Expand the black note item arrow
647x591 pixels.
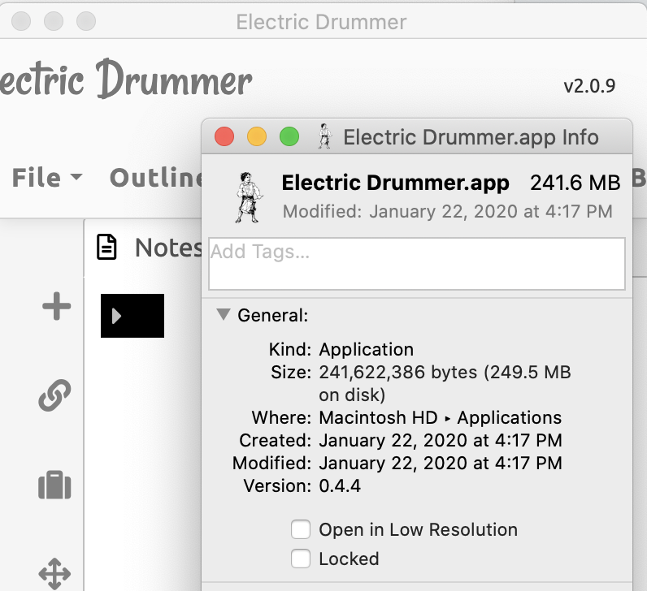[x=116, y=316]
